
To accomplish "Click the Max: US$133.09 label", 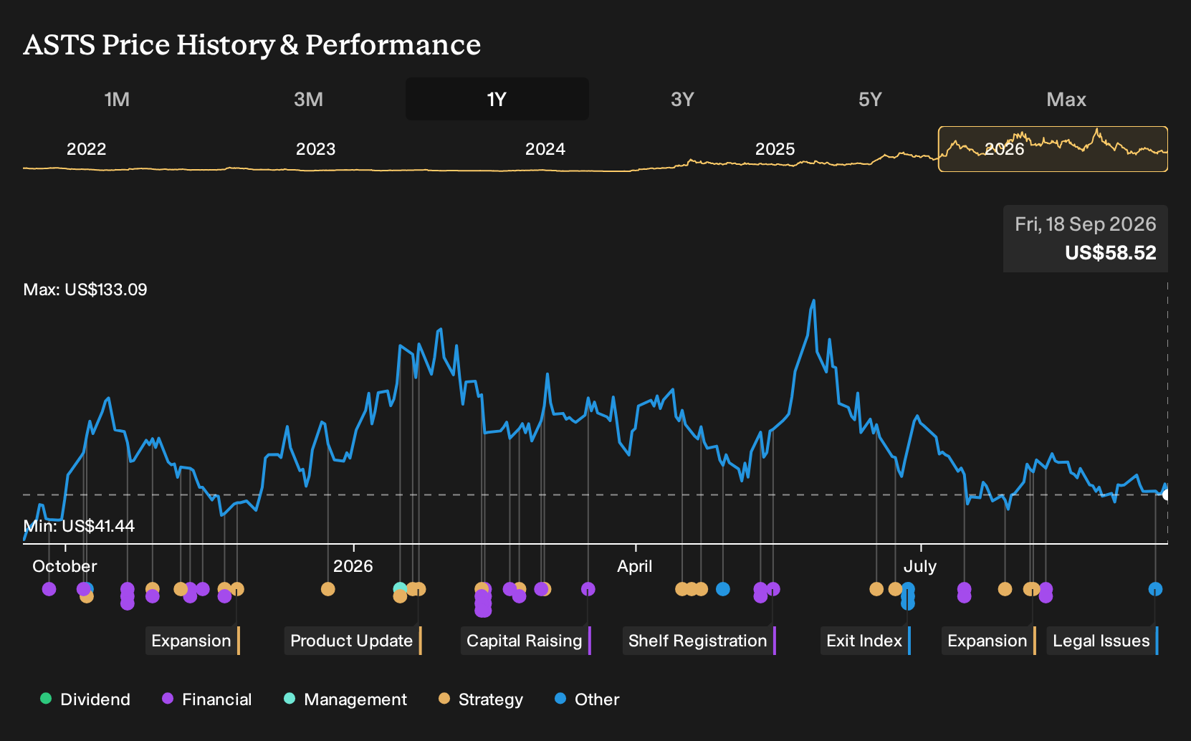I will (85, 290).
